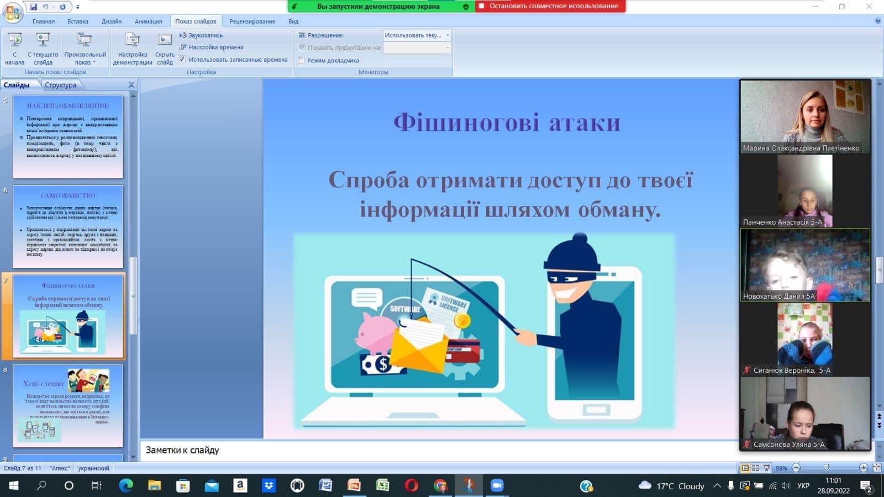Click the Undo arrow icon
Viewport: 884px width, 497px height.
pyautogui.click(x=46, y=7)
